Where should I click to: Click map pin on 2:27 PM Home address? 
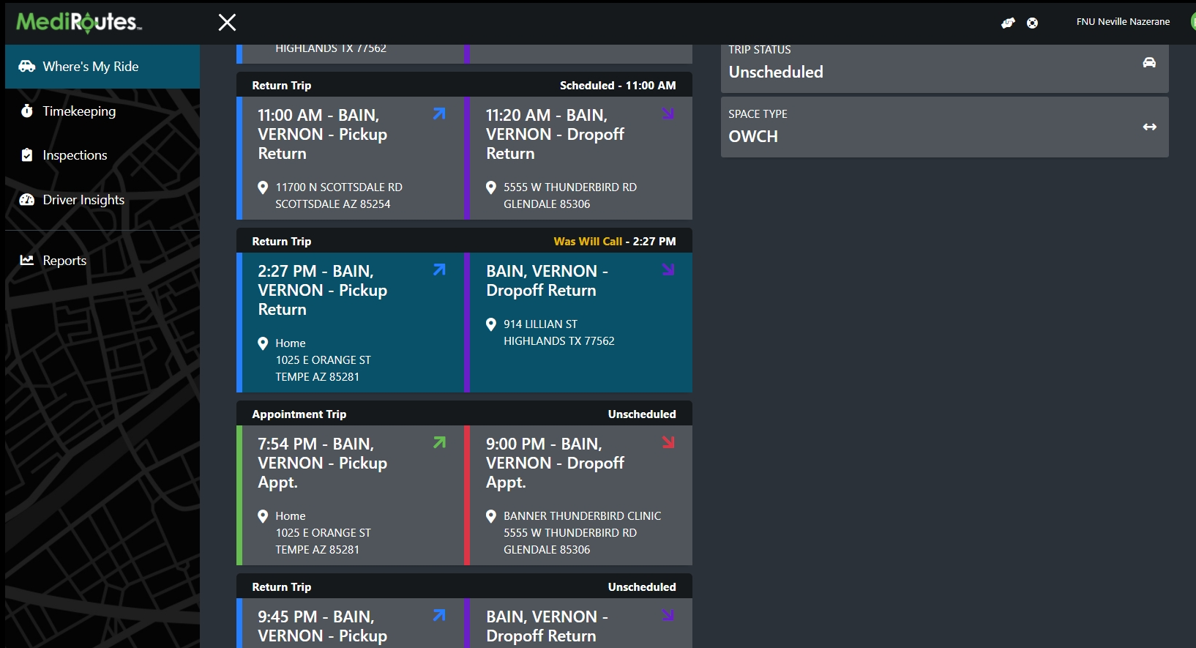click(263, 343)
